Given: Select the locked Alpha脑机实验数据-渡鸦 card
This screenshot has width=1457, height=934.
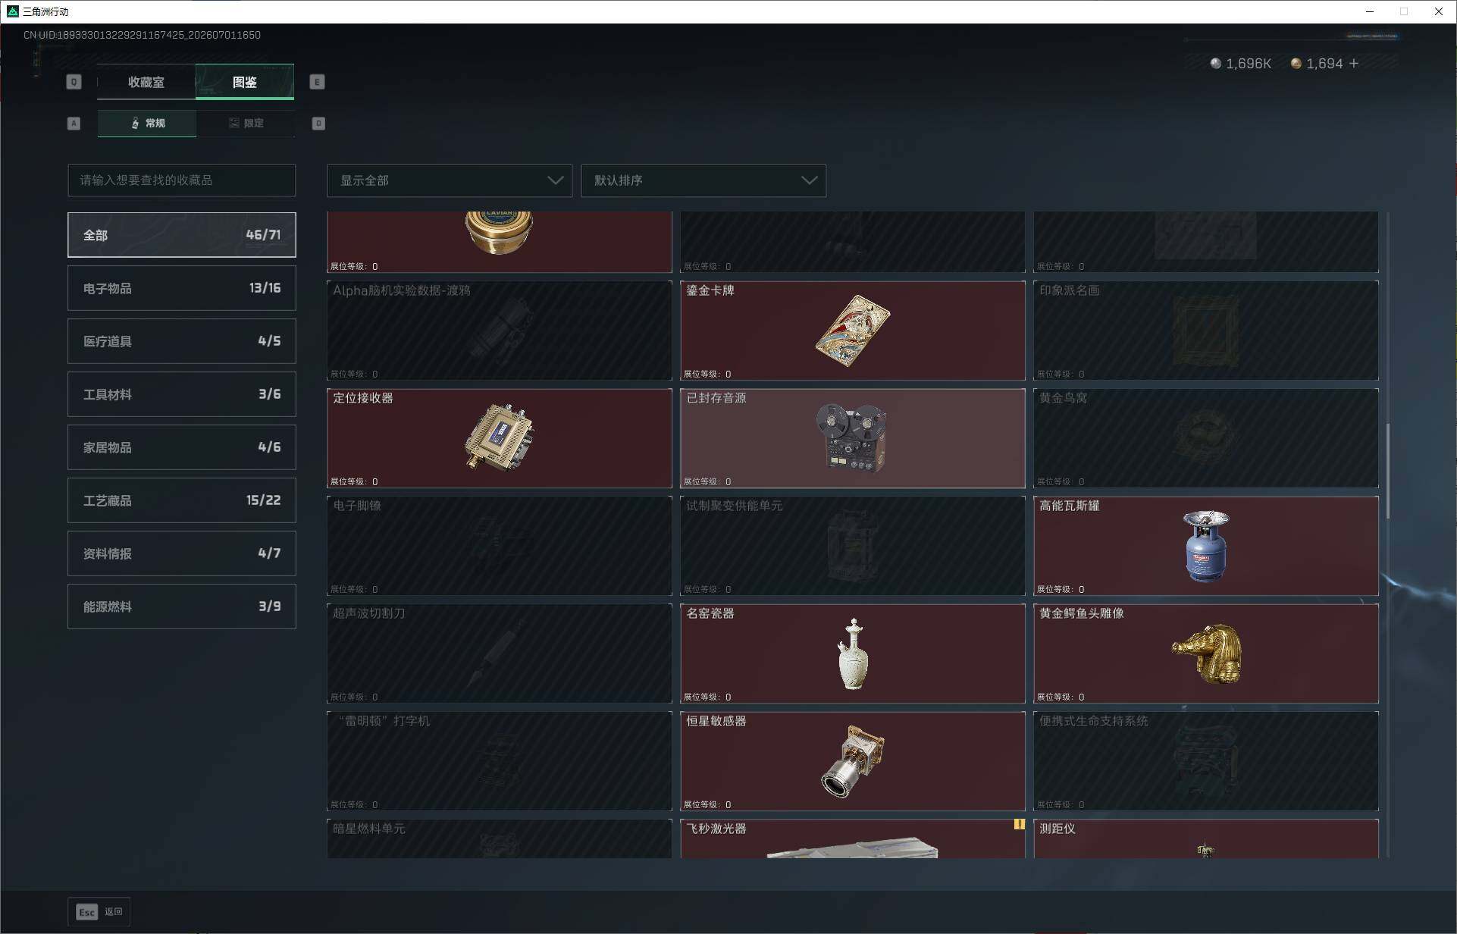Looking at the screenshot, I should click(x=499, y=331).
